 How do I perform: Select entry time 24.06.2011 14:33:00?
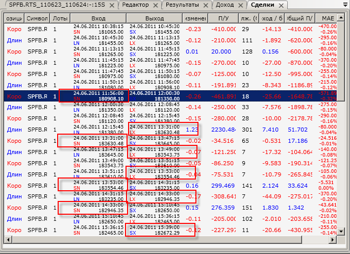[x=98, y=205]
